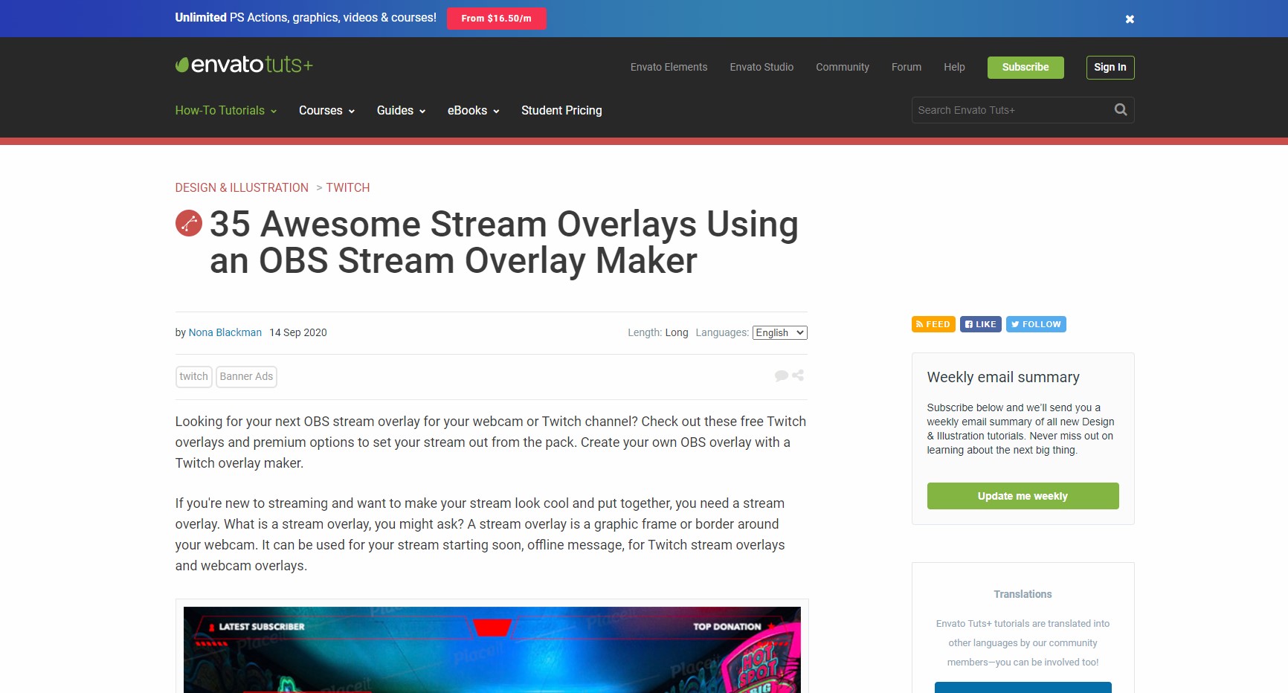Click the '14 Sep 2020' date text
The width and height of the screenshot is (1288, 693).
point(298,332)
